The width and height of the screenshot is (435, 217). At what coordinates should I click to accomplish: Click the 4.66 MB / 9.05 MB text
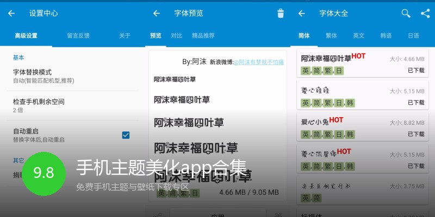coord(249,192)
